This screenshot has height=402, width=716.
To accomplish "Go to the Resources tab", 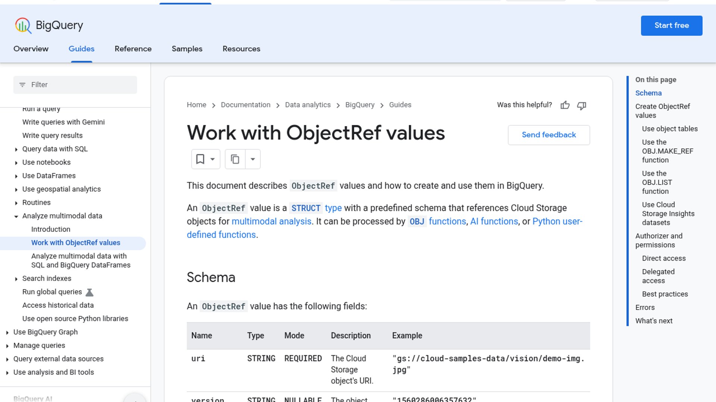I will (241, 49).
